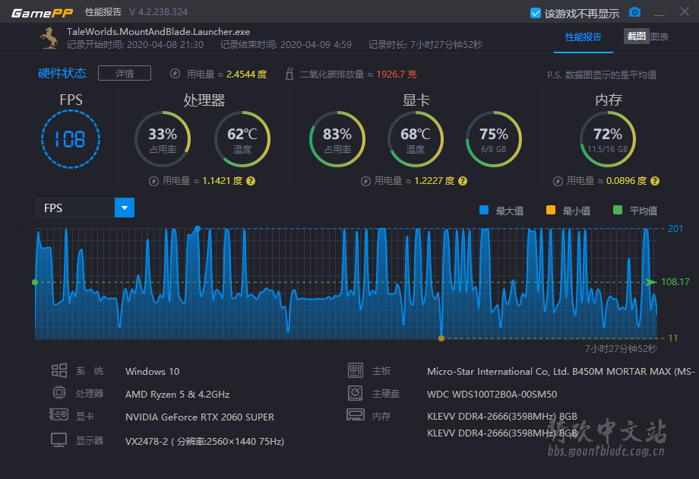Switch to the 性能报告 tab
The image size is (699, 479).
(x=583, y=37)
